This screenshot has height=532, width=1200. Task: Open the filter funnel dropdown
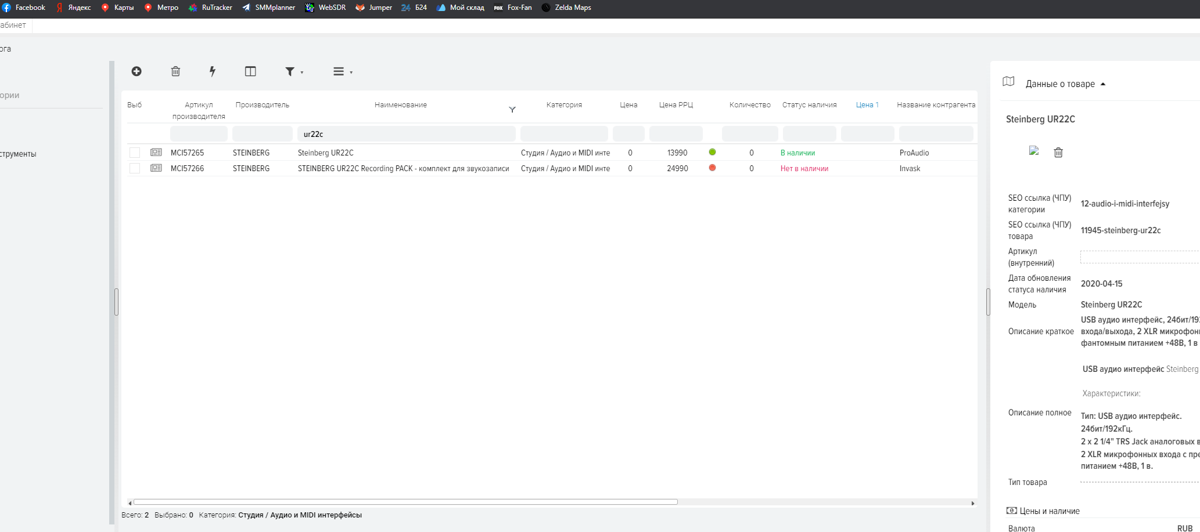[x=294, y=71]
